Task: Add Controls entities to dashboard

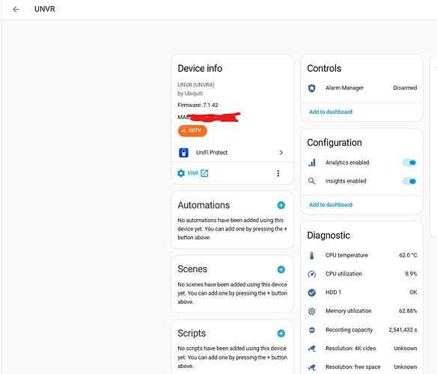Action: [x=331, y=111]
